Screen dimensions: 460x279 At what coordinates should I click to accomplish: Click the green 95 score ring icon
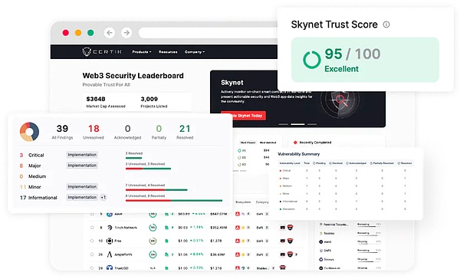point(311,60)
